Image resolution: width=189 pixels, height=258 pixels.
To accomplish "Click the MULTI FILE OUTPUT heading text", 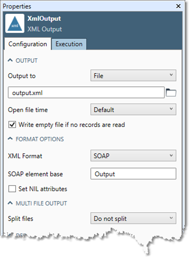I will [41, 203].
